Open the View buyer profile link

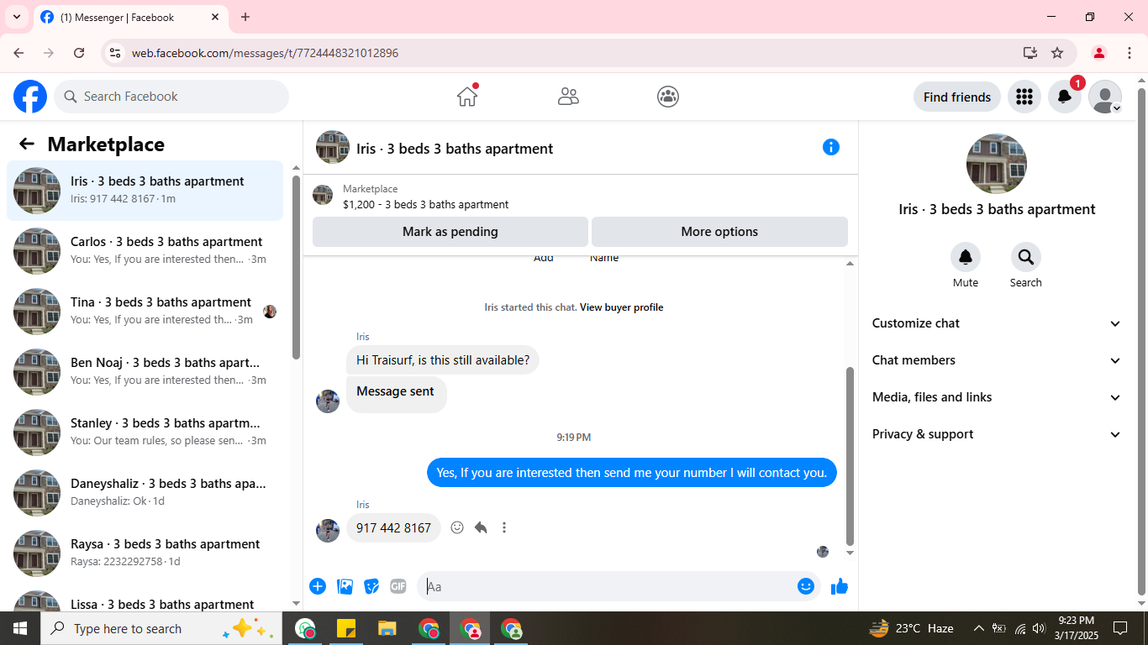pyautogui.click(x=622, y=307)
